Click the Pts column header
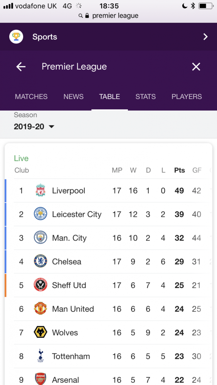The image size is (217, 385). [179, 170]
